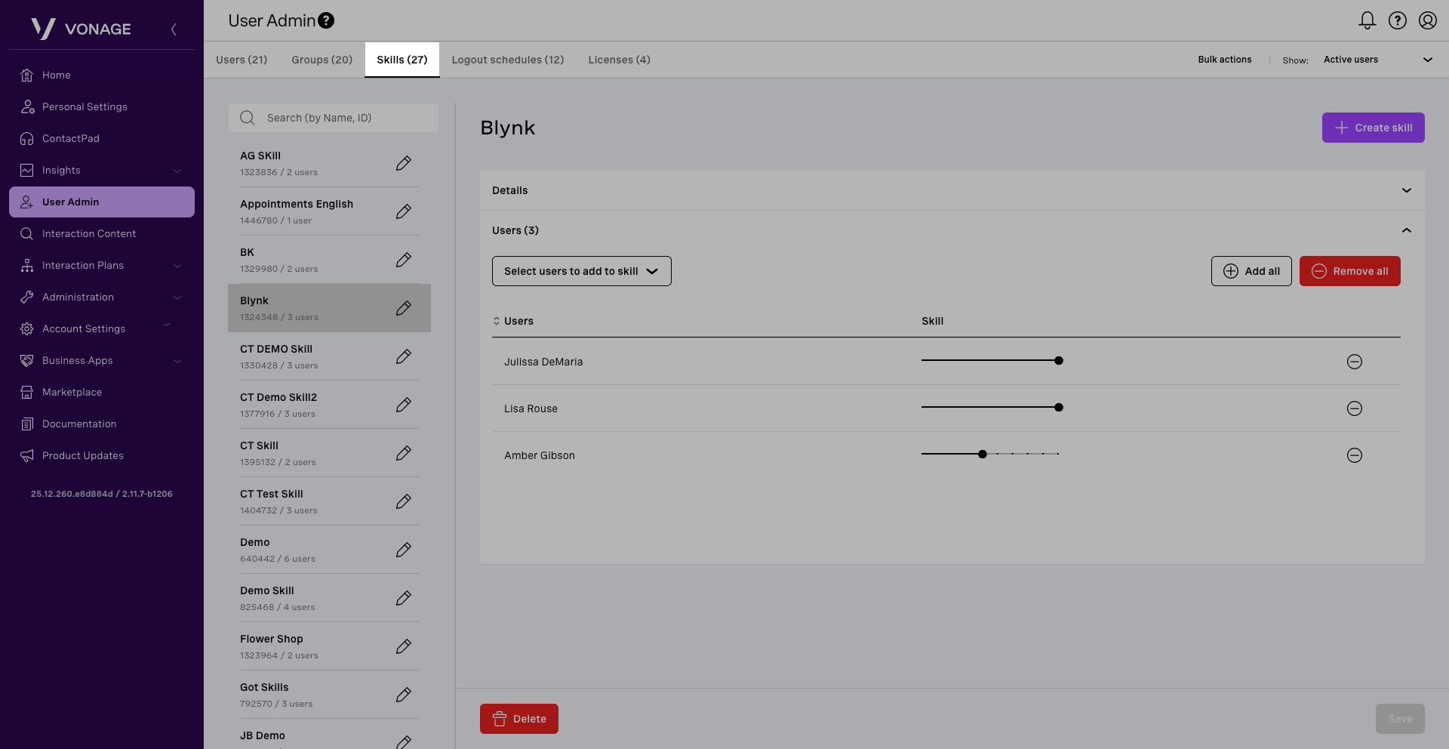Viewport: 1449px width, 749px height.
Task: Open the Logout schedules (12) tab
Action: point(507,60)
